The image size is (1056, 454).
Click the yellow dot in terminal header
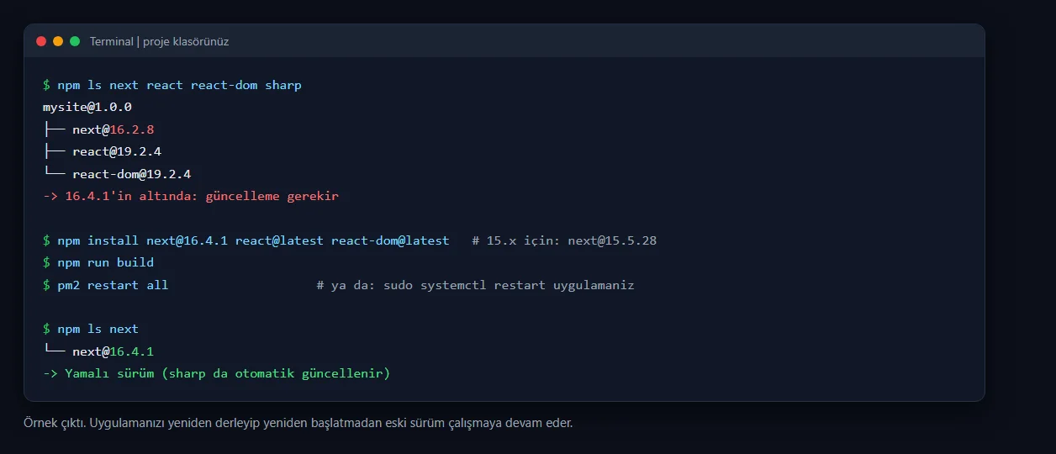click(x=58, y=41)
